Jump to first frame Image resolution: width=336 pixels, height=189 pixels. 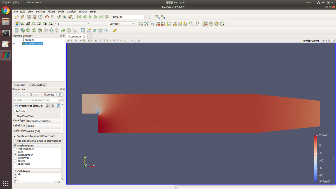pyautogui.click(x=79, y=17)
